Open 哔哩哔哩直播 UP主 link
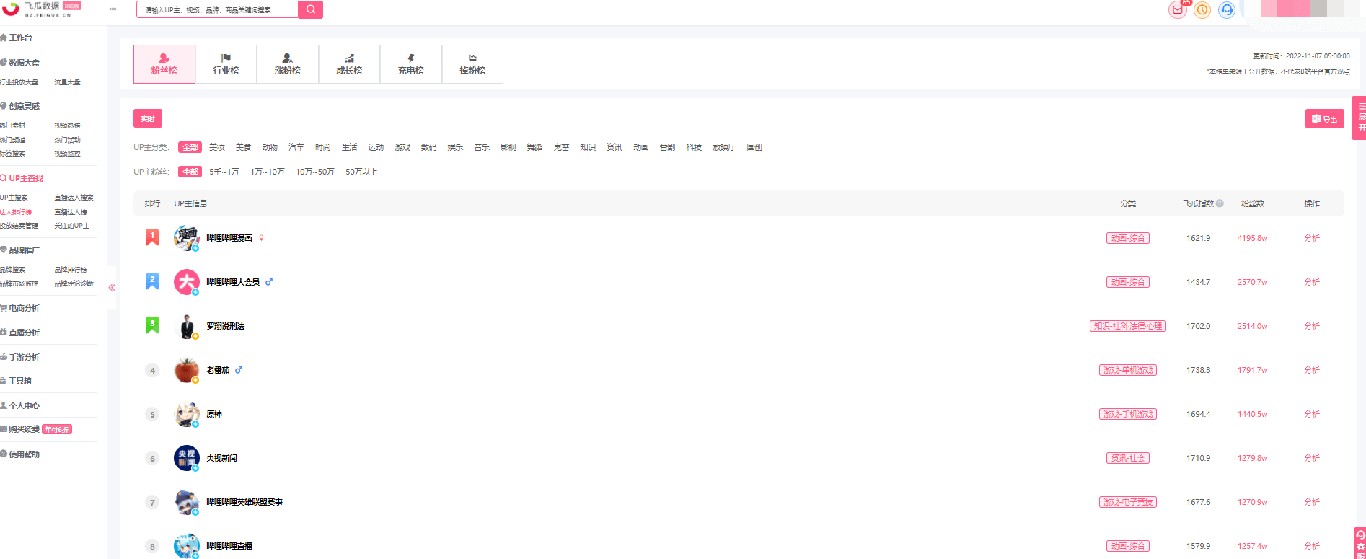This screenshot has width=1366, height=559. [229, 546]
